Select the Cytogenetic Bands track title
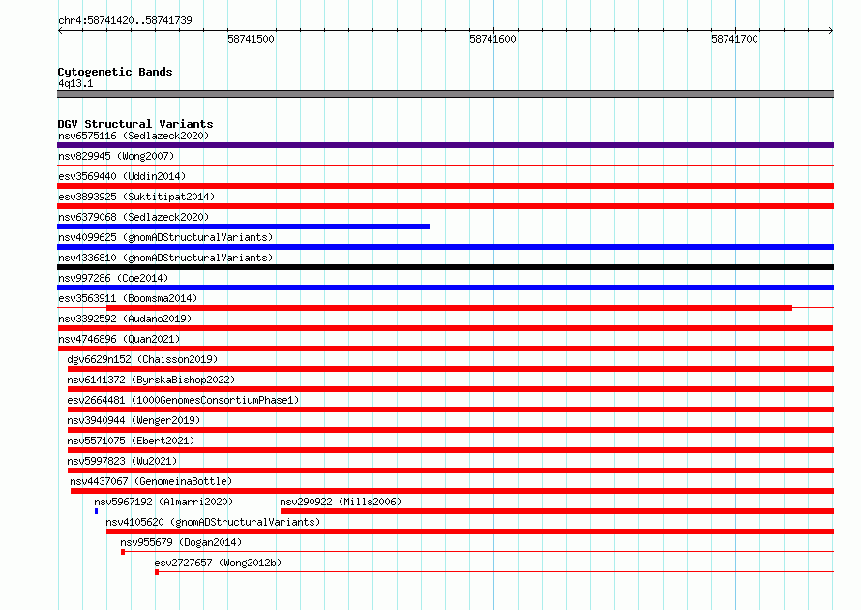The width and height of the screenshot is (861, 610). [115, 72]
